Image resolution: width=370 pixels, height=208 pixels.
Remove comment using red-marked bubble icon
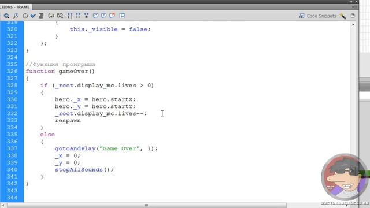112,16
